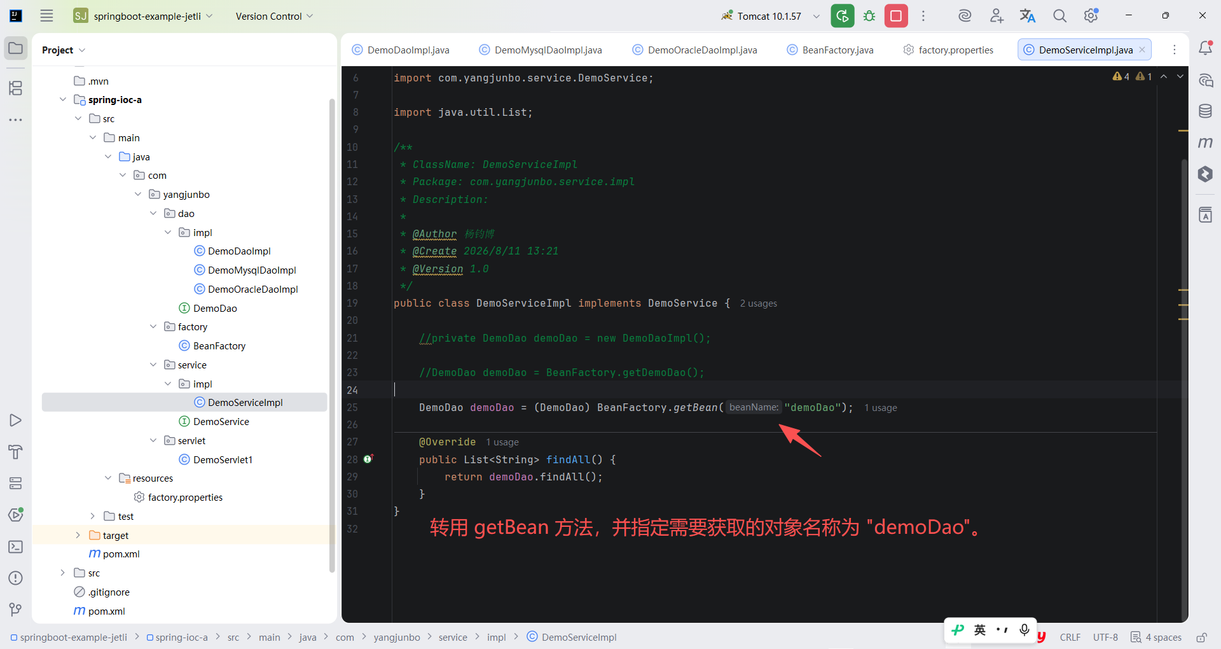Collapse the servlet package
1221x649 pixels.
tap(153, 440)
